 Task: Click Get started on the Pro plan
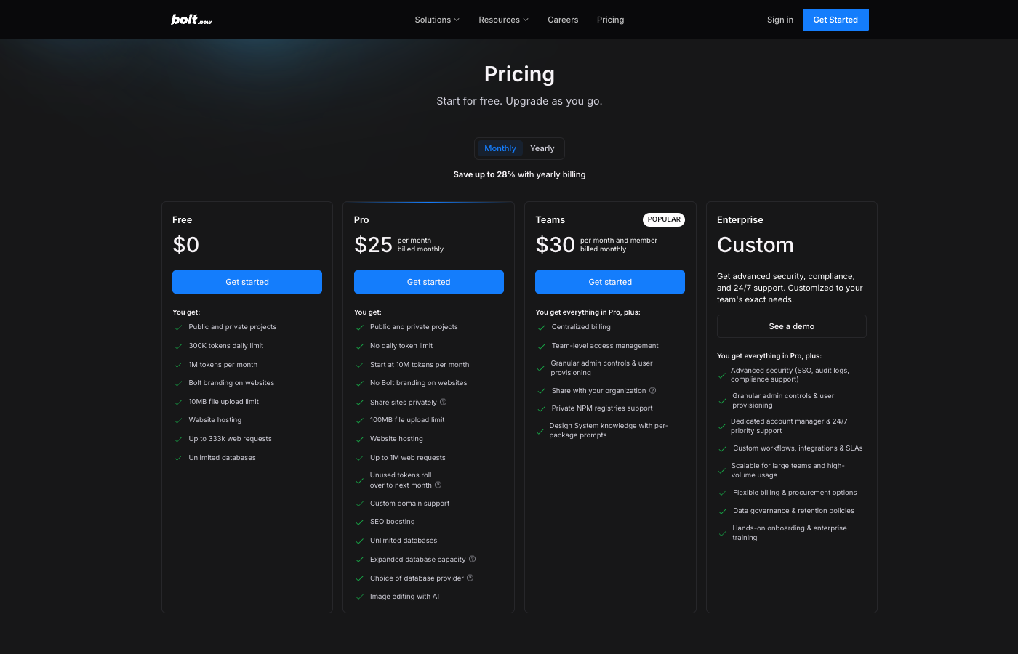click(429, 282)
